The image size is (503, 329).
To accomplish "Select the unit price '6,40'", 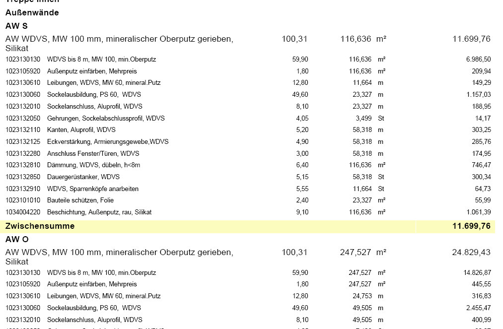I will (x=302, y=165).
